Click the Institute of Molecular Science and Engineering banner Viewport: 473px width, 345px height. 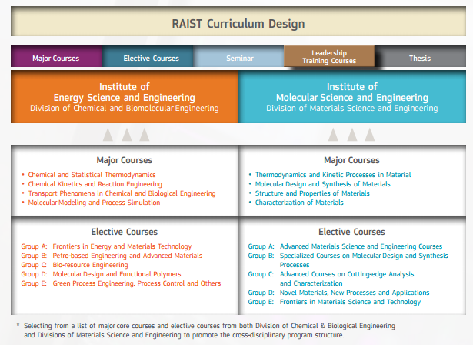[x=352, y=97]
